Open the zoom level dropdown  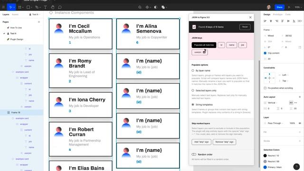298,7
